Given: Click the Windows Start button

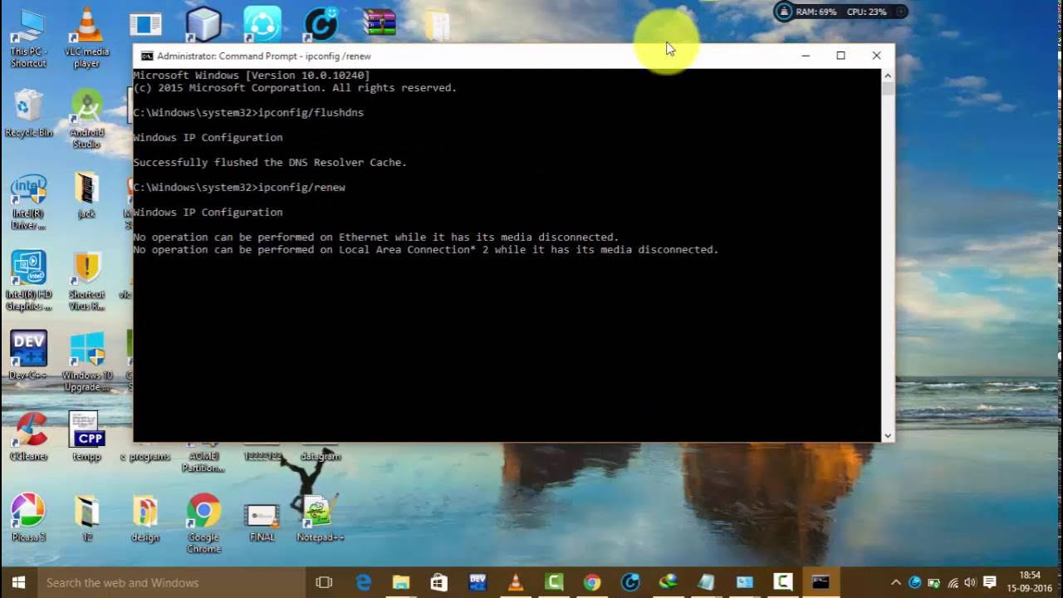Looking at the screenshot, I should tap(18, 582).
